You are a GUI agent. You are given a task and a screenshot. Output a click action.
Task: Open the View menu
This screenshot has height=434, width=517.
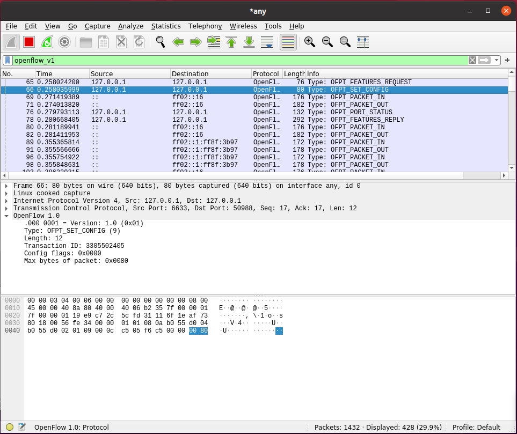53,26
